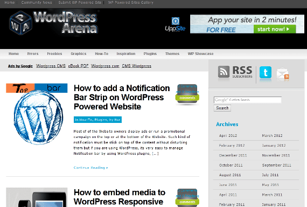
Task: Open November 2011 archive
Action: click(276, 155)
